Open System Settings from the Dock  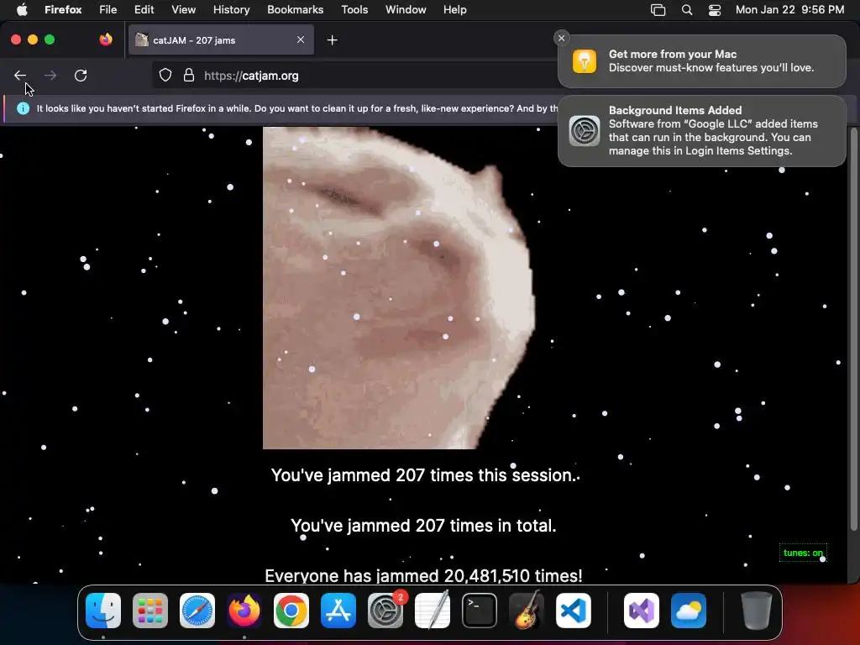click(385, 611)
